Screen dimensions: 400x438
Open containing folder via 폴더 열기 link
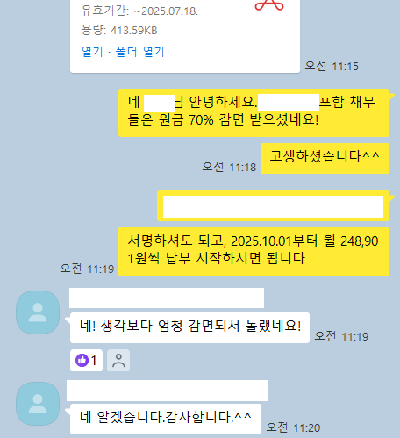click(139, 52)
